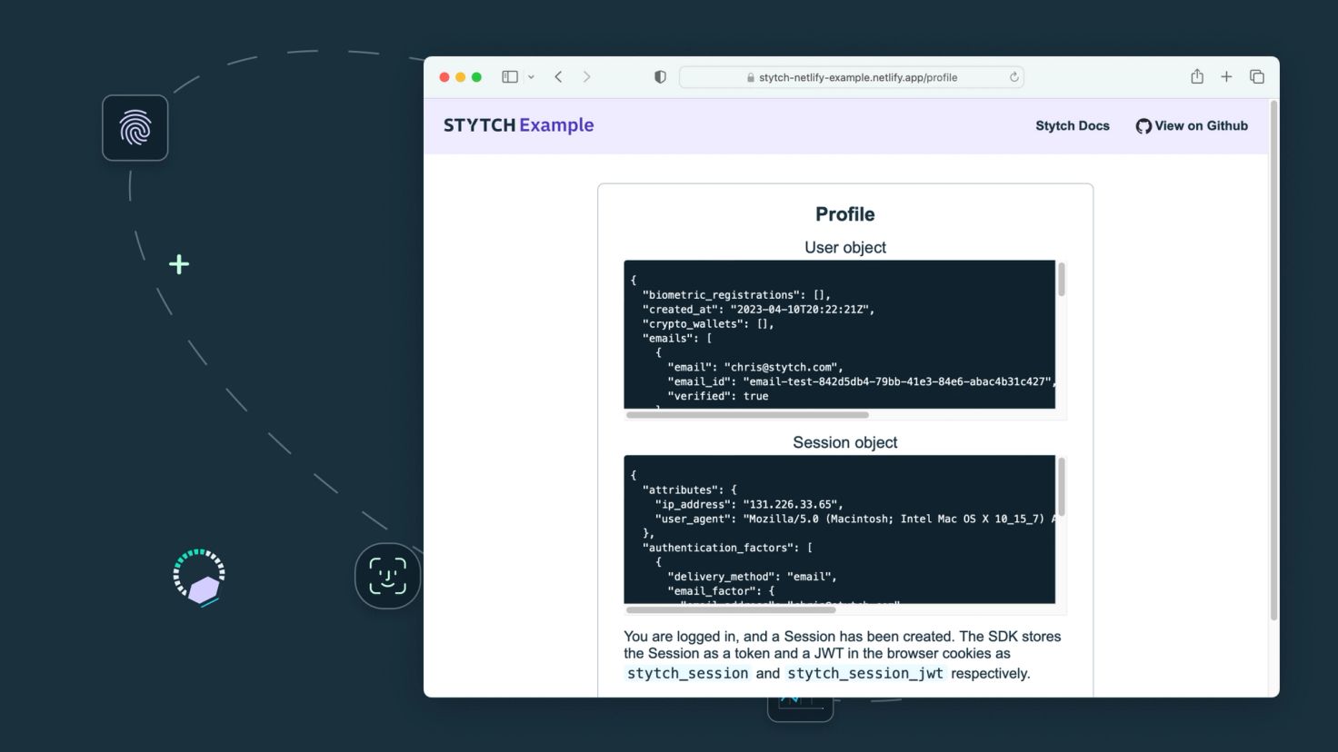Open the Share icon in Safari toolbar
This screenshot has width=1338, height=752.
coord(1197,76)
